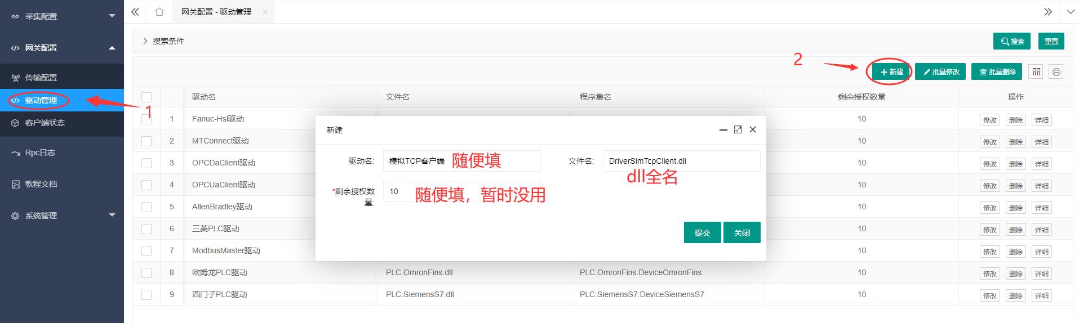Click 详细 in the 三菱PLC驱动 row
Viewport: 1079px width, 323px height.
click(1042, 230)
